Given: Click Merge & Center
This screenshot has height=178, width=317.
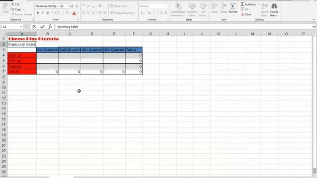Looking at the screenshot, I should [x=122, y=13].
